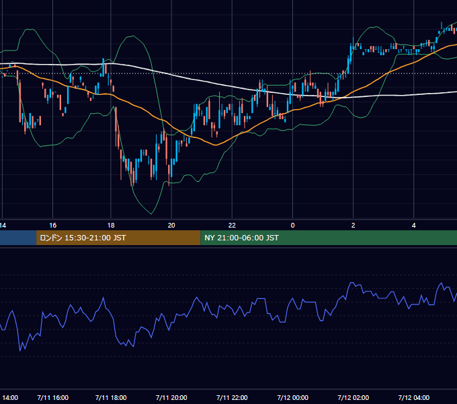Click the 14:00 label on the bottom axis
457x404 pixels.
pyautogui.click(x=10, y=397)
